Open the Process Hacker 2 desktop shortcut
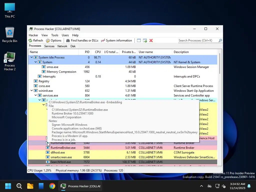This screenshot has height=192, width=256. [x=10, y=61]
